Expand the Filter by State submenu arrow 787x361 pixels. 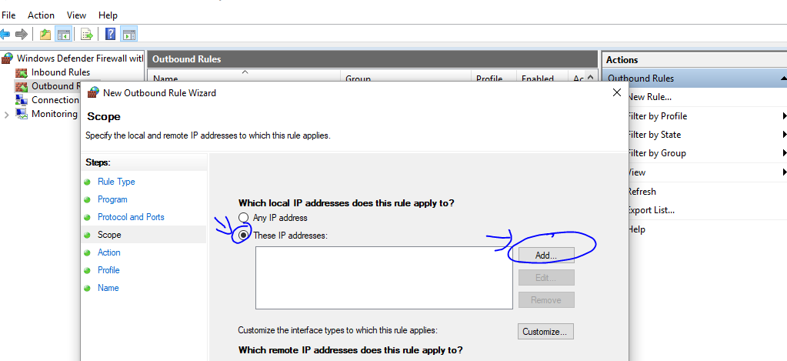pyautogui.click(x=784, y=135)
